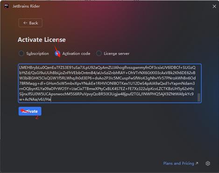Click the "Subscription" label text
This screenshot has width=219, height=173.
click(x=37, y=53)
